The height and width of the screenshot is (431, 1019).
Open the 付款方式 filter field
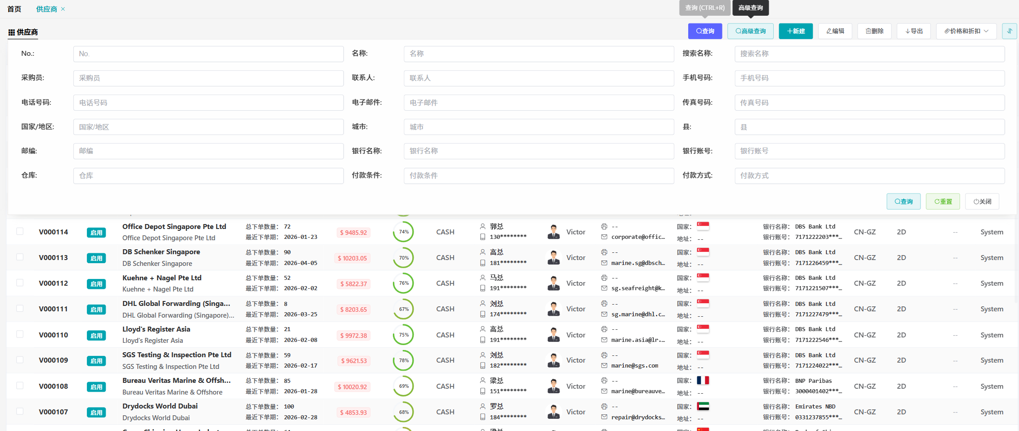pyautogui.click(x=869, y=175)
